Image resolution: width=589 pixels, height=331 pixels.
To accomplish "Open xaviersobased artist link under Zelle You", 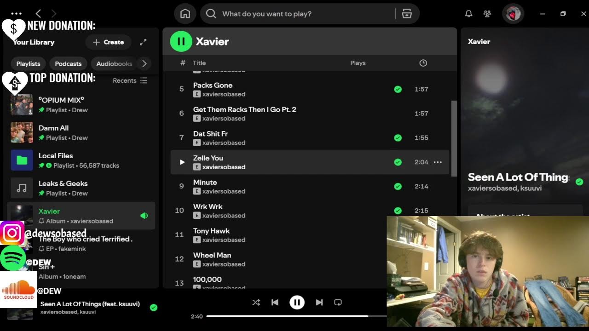I will click(224, 167).
